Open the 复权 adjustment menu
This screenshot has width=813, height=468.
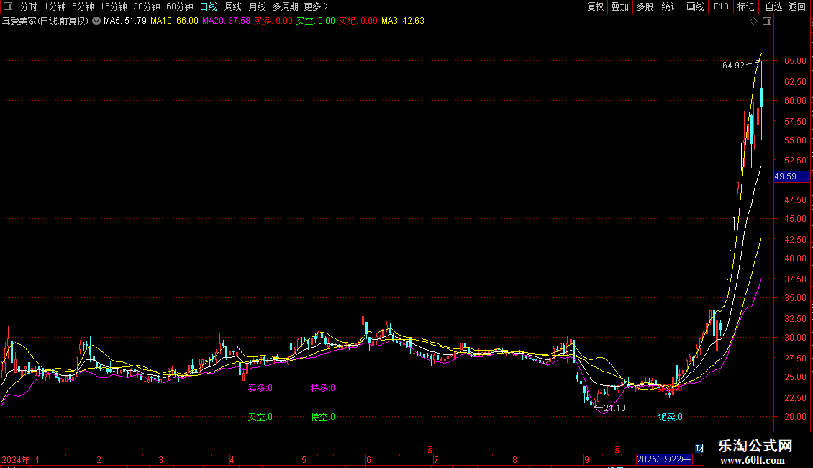[595, 6]
